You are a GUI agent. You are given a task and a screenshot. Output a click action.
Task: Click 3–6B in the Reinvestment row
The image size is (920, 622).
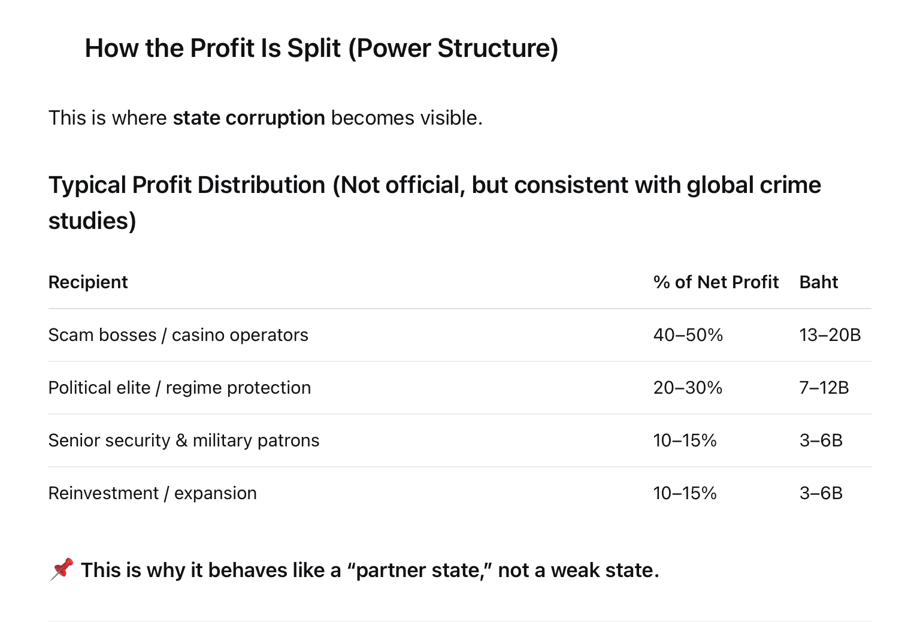821,493
